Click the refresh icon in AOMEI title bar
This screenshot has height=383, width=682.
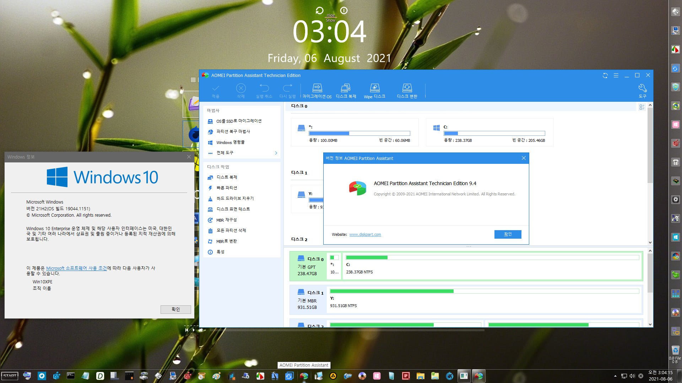pyautogui.click(x=605, y=75)
